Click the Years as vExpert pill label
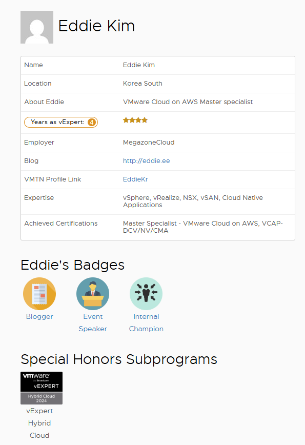This screenshot has width=305, height=445. [61, 123]
